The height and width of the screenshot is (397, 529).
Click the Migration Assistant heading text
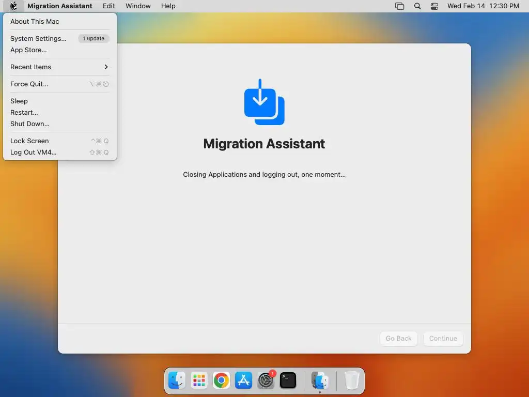(264, 144)
